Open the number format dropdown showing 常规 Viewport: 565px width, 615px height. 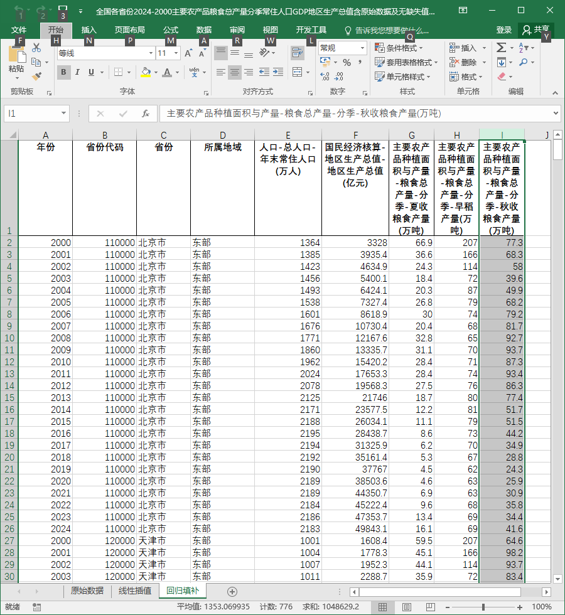pos(362,48)
